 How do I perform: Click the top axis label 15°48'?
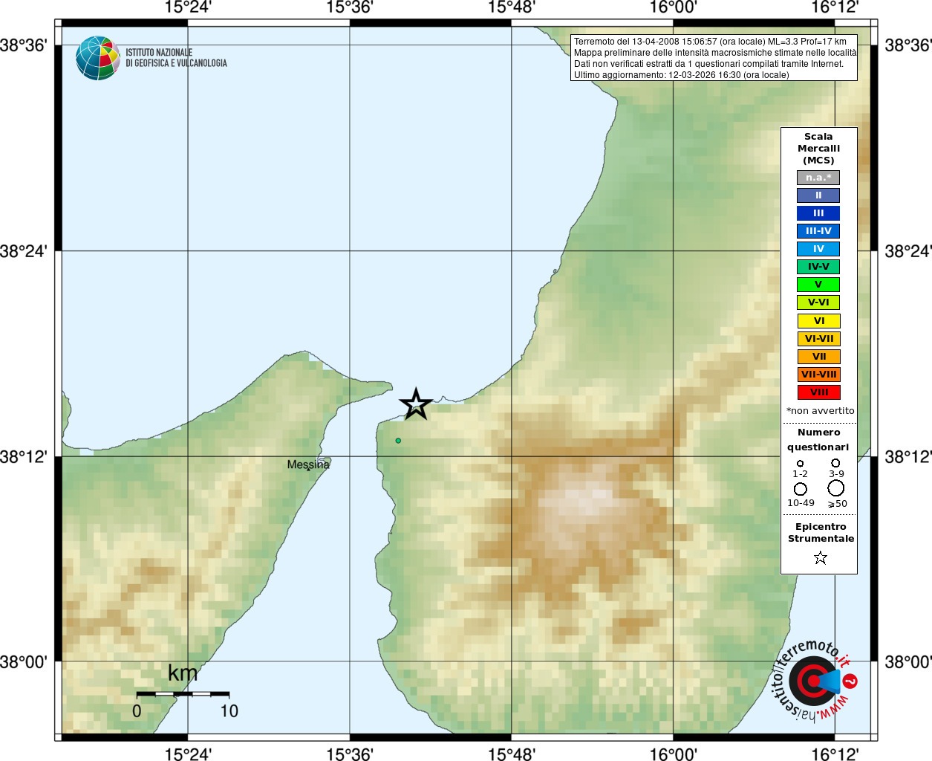click(512, 7)
